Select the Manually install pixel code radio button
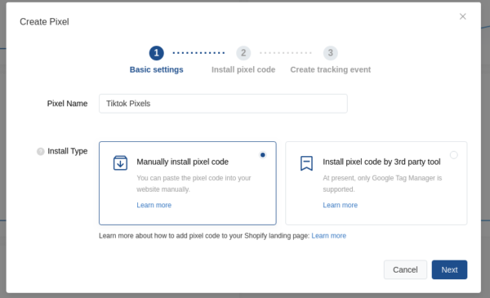Screen dimensions: 490x298 point(263,155)
